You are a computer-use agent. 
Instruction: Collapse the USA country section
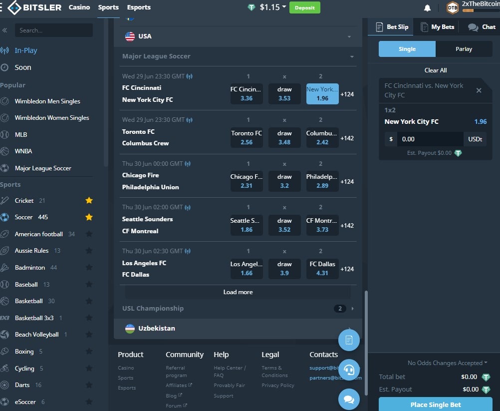coord(349,36)
